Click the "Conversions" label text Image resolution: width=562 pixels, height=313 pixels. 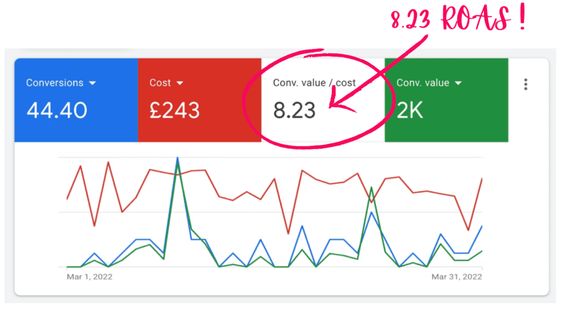pos(54,83)
